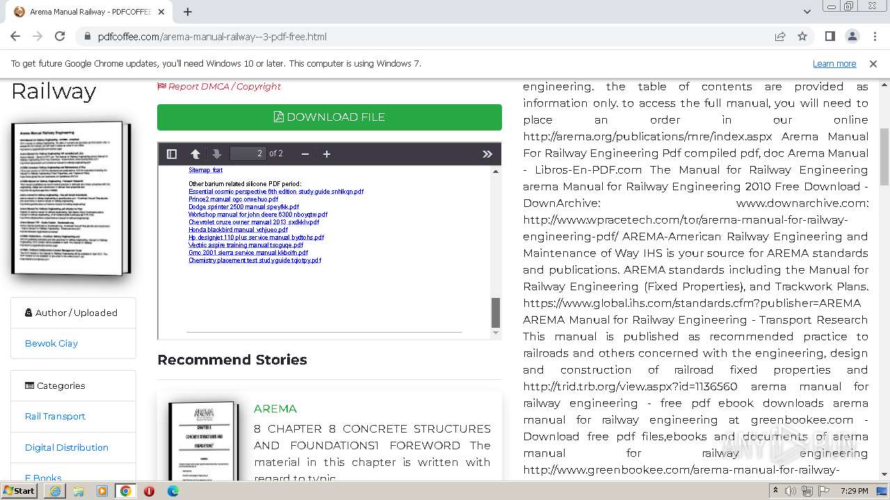Open the Learn more link
This screenshot has width=890, height=500.
click(x=834, y=63)
